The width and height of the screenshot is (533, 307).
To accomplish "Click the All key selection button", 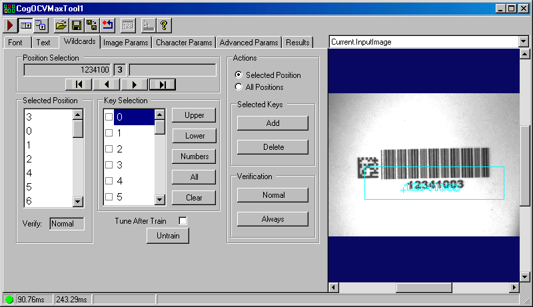I will pyautogui.click(x=194, y=177).
